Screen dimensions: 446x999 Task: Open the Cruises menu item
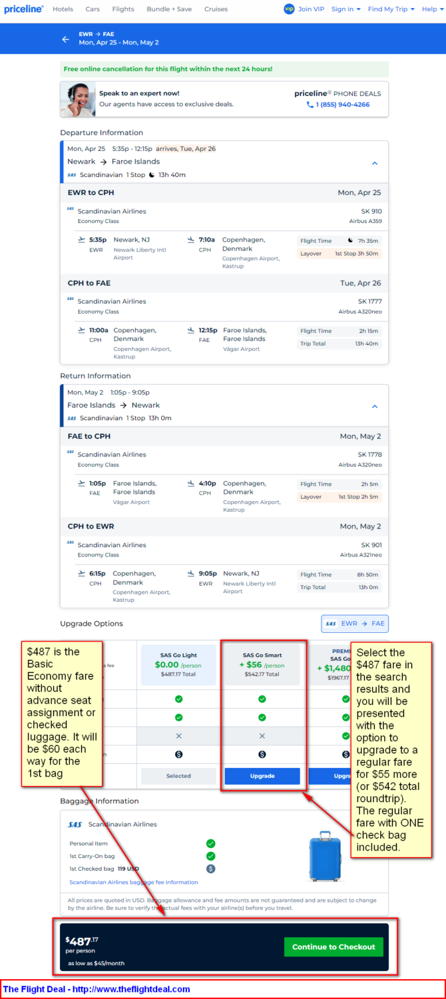coord(216,9)
